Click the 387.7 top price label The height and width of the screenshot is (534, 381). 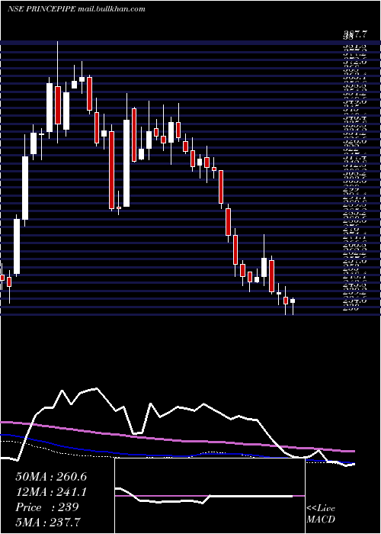355,34
